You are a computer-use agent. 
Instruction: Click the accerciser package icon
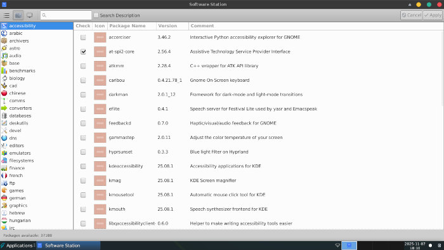coord(100,37)
